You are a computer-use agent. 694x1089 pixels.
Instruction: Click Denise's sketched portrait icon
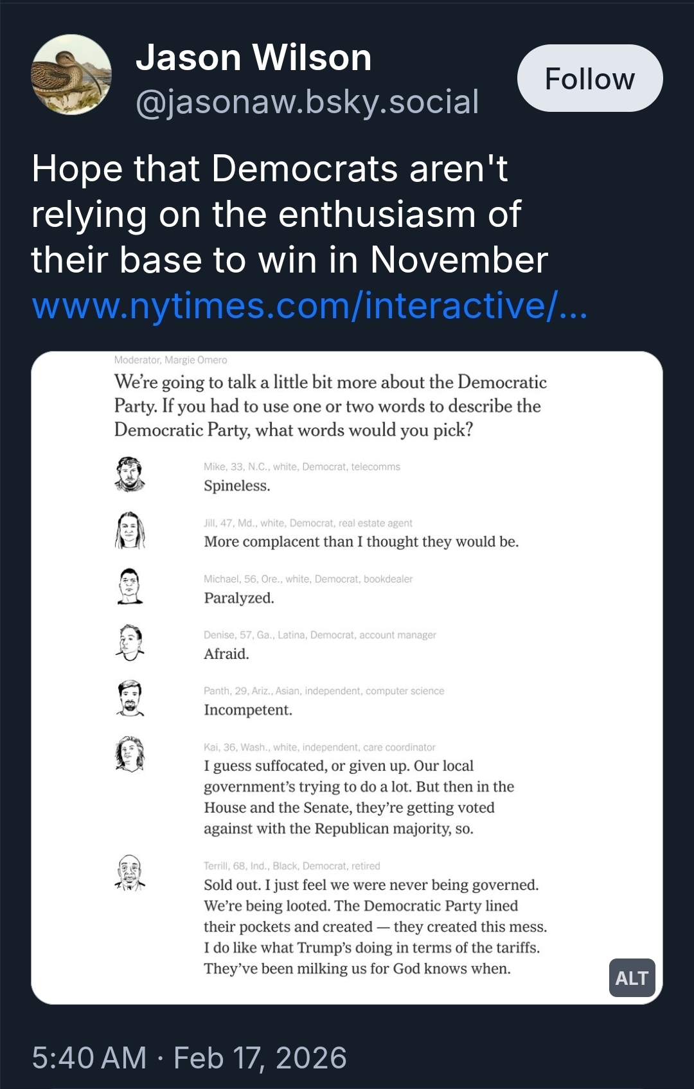click(130, 642)
